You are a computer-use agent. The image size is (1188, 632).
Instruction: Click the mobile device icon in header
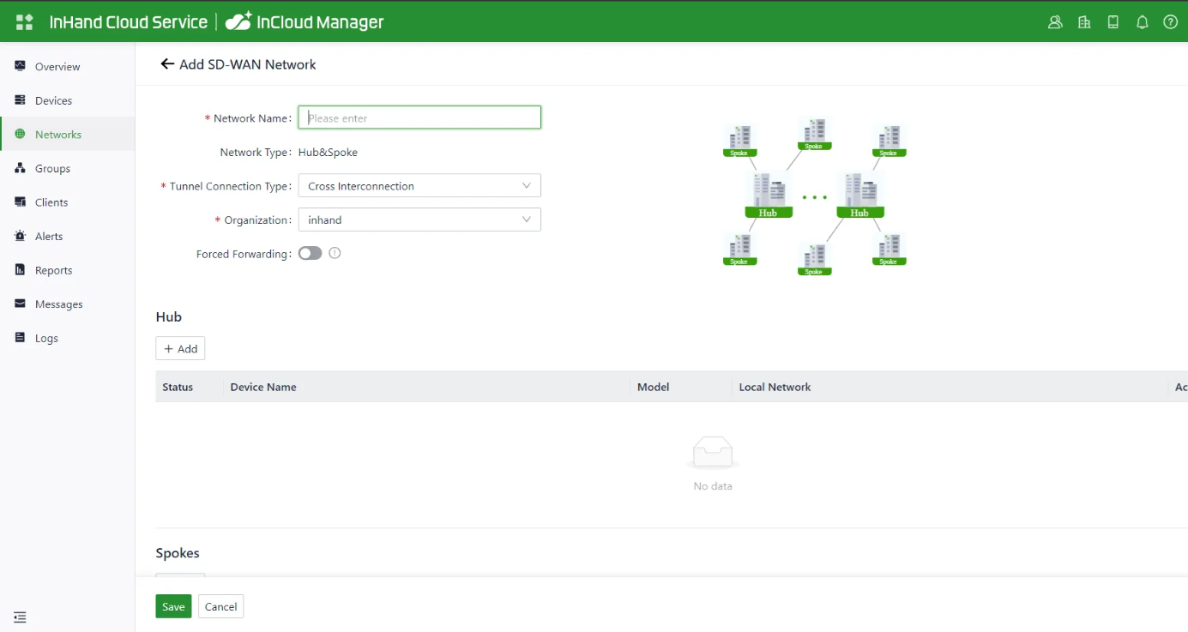pos(1113,22)
